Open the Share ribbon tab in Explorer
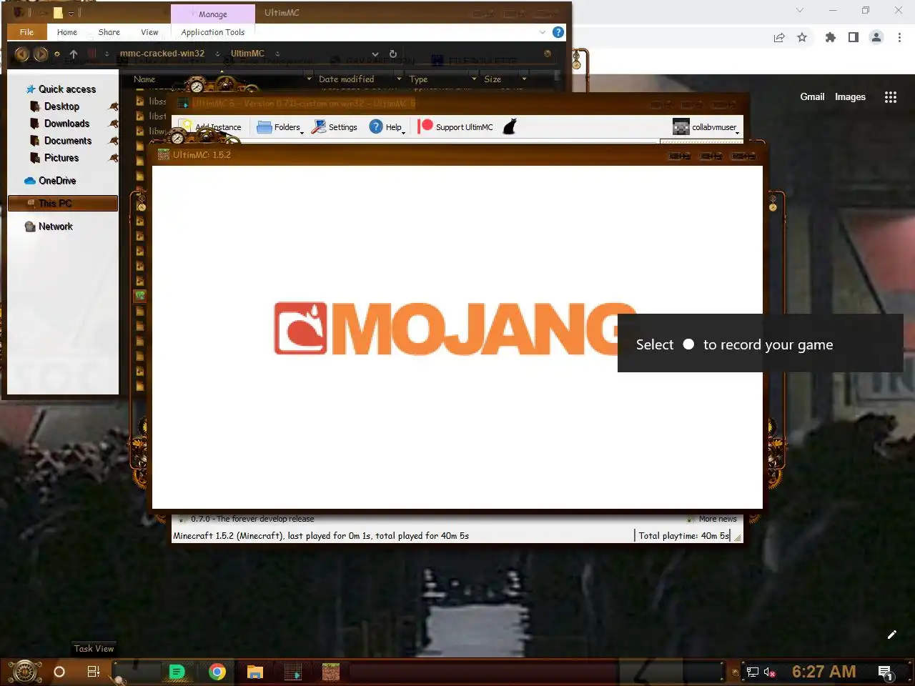The image size is (915, 686). coord(109,32)
